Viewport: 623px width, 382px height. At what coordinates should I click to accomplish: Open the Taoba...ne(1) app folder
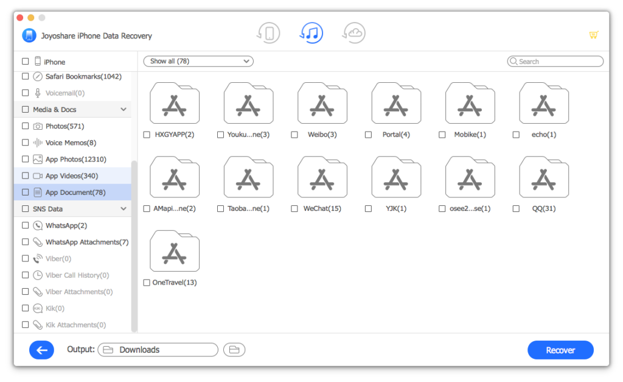[248, 177]
